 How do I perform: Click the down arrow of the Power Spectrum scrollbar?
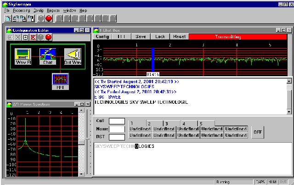(81, 174)
